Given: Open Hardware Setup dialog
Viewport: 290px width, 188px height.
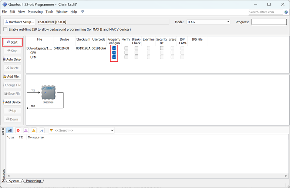Looking at the screenshot, I should (20, 22).
